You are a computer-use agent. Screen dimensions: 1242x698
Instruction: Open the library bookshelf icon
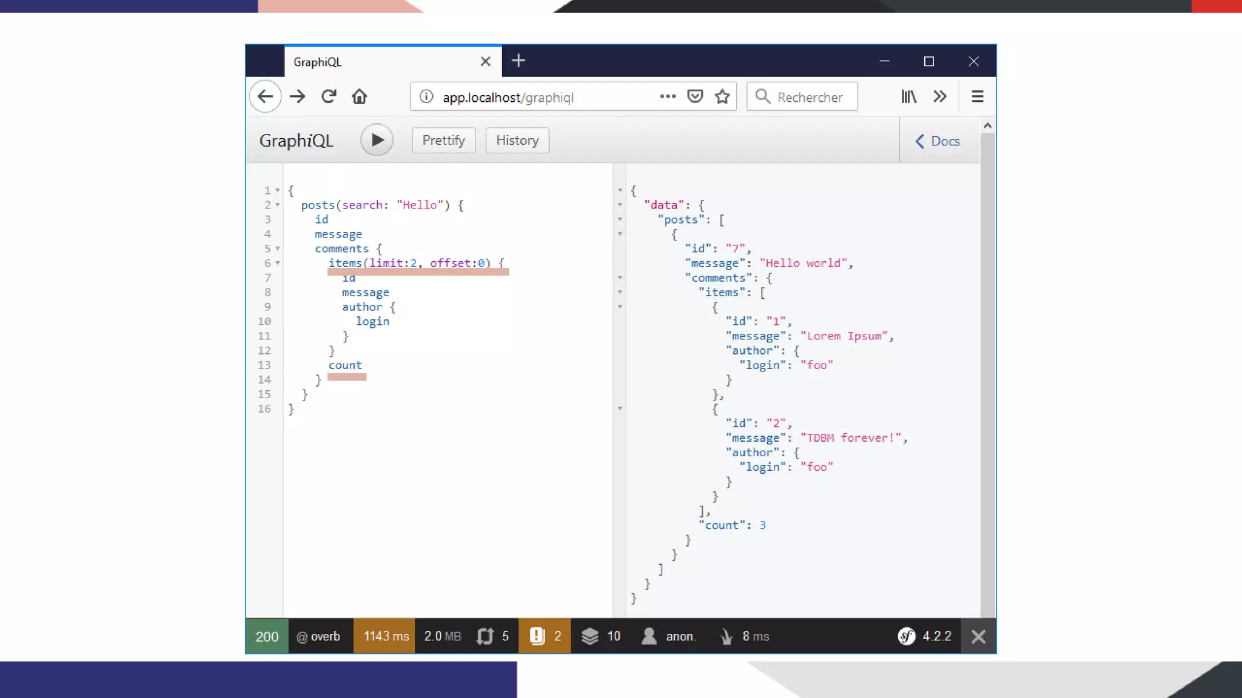coord(908,96)
